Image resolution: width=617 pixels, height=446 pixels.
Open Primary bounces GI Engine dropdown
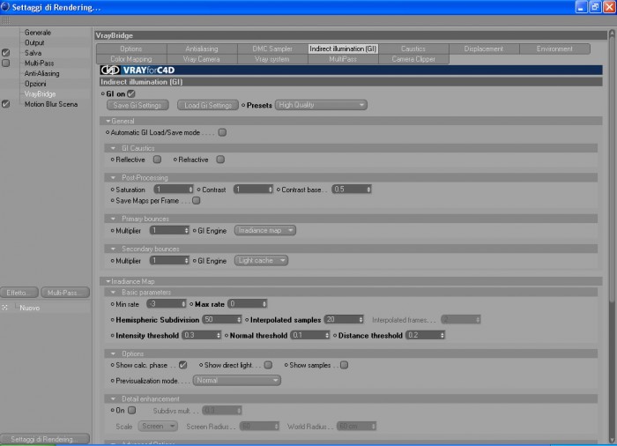[x=264, y=230]
